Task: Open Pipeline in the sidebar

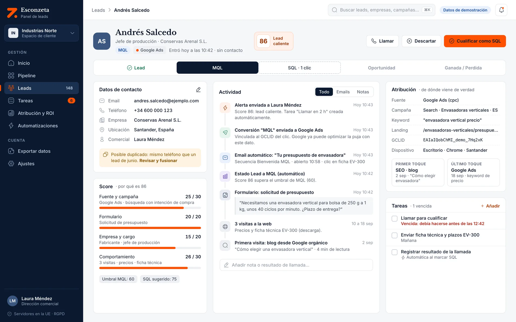Action: click(41, 76)
